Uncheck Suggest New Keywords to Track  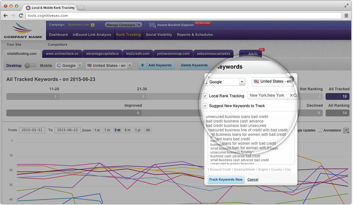(x=205, y=106)
